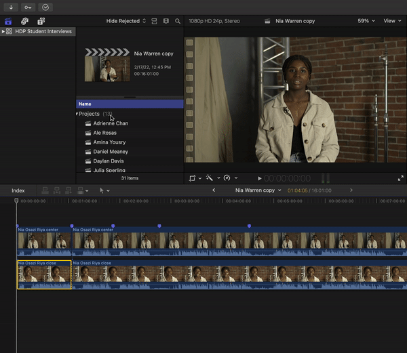Viewport: 407px width, 353px height.
Task: Select the Nia Osazi Riya close clip
Action: tap(44, 275)
